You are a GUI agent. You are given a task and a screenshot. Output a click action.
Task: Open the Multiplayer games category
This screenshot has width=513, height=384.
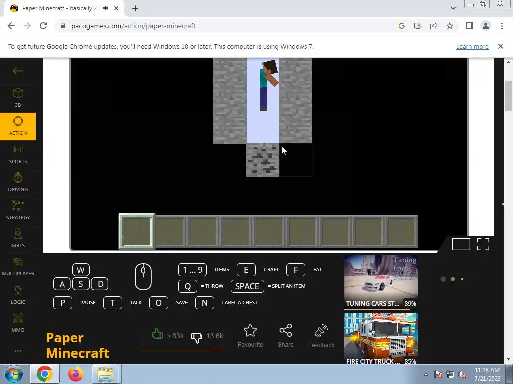point(18,267)
